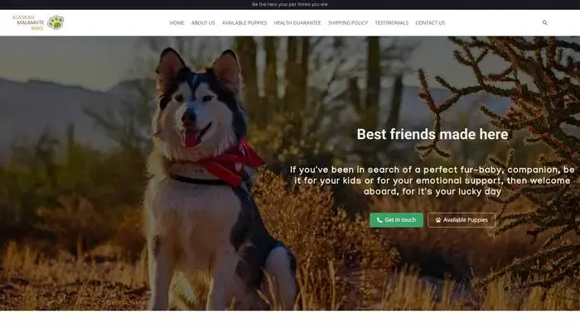
Task: Open the Home menu item
Action: (x=176, y=23)
